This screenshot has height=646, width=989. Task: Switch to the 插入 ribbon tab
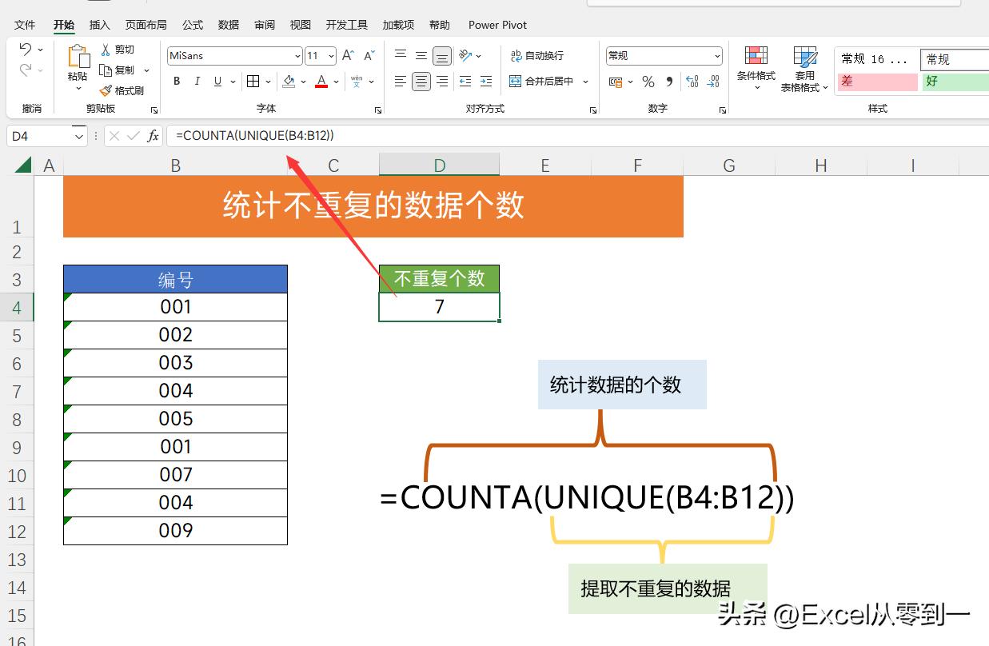pos(100,25)
